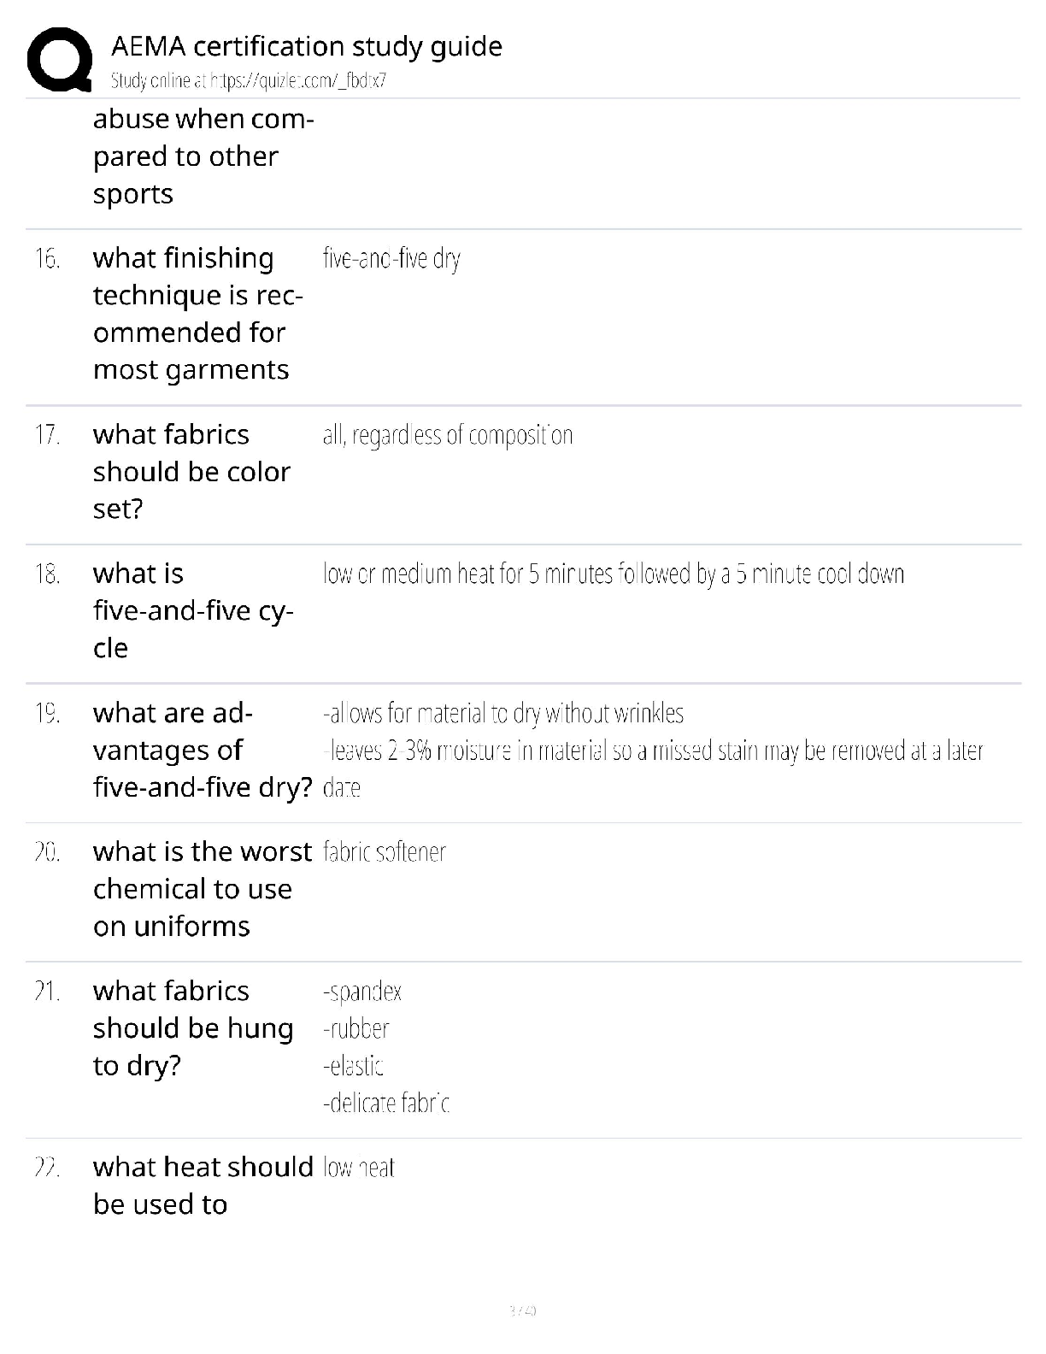This screenshot has height=1354, width=1046.
Task: Click 'allows for material to dry without wrinkles'
Action: [x=503, y=713]
